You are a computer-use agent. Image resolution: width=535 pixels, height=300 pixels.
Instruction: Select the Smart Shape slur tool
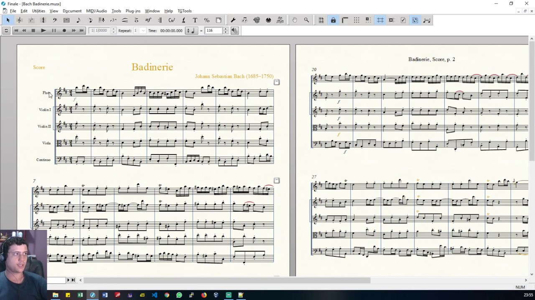click(x=125, y=20)
